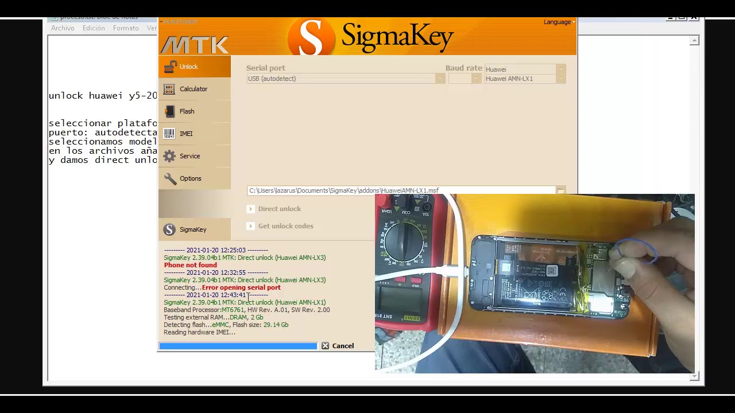Click 'unlock huawei y5-20' text in Notepad
Image resolution: width=735 pixels, height=413 pixels.
click(x=103, y=96)
